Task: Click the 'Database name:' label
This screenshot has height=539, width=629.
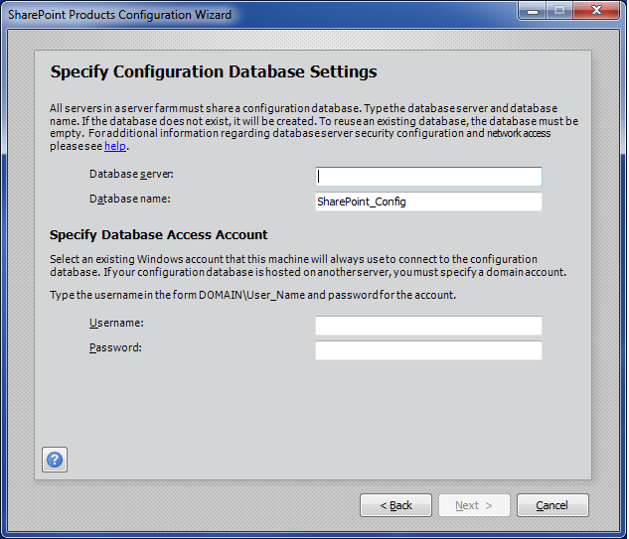Action: pyautogui.click(x=130, y=199)
